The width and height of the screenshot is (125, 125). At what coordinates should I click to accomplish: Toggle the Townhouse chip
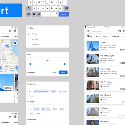pyautogui.click(x=62, y=91)
